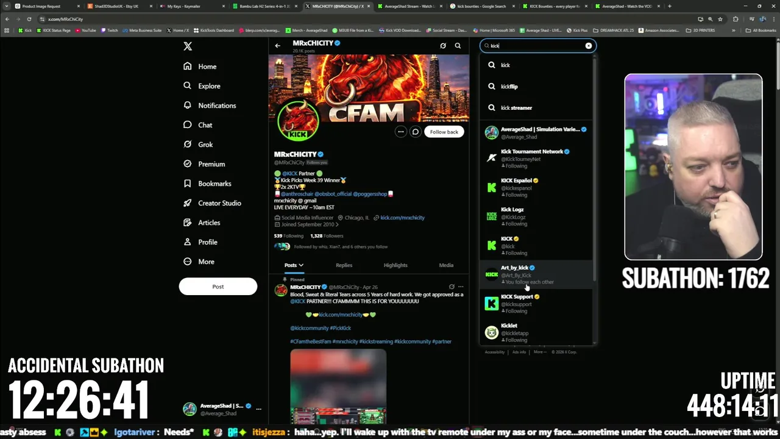Click the Grok profile summary icon in header
780x439 pixels.
tap(443, 46)
